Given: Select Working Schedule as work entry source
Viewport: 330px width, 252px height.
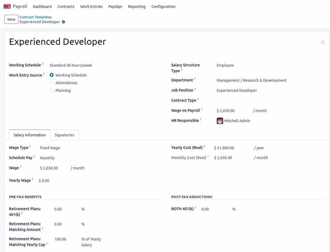Looking at the screenshot, I should [52, 75].
